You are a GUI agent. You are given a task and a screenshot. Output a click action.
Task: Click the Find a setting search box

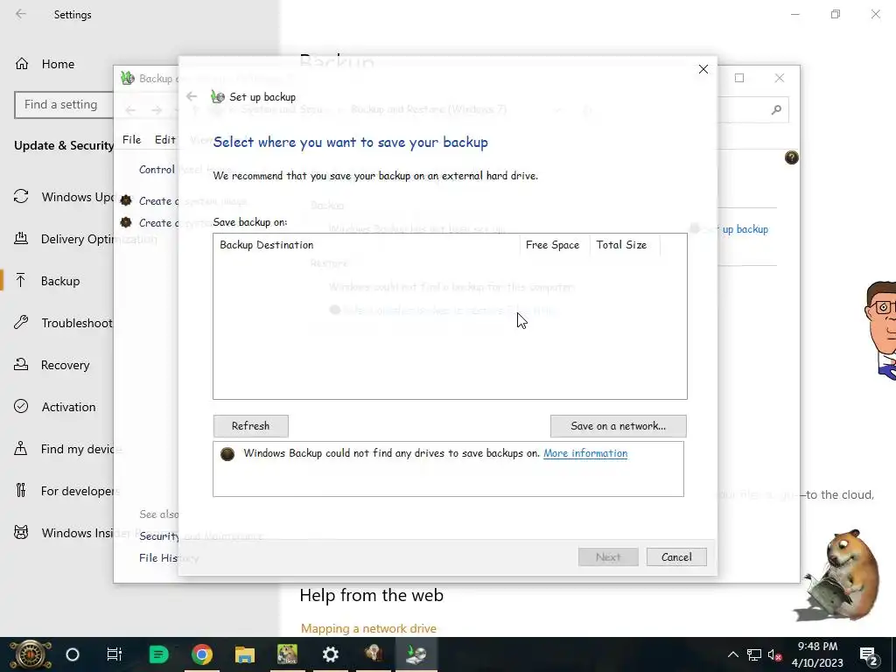click(x=64, y=105)
